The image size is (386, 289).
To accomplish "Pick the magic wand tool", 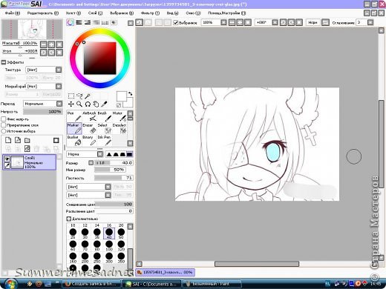I will [88, 96].
